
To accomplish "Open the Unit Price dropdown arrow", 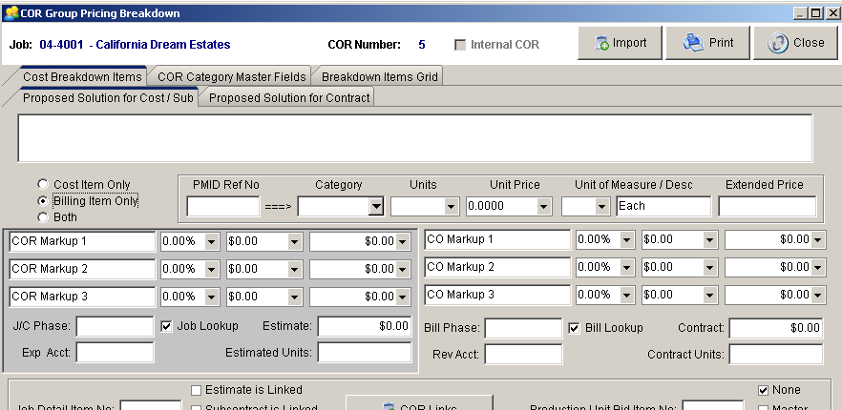I will (544, 206).
